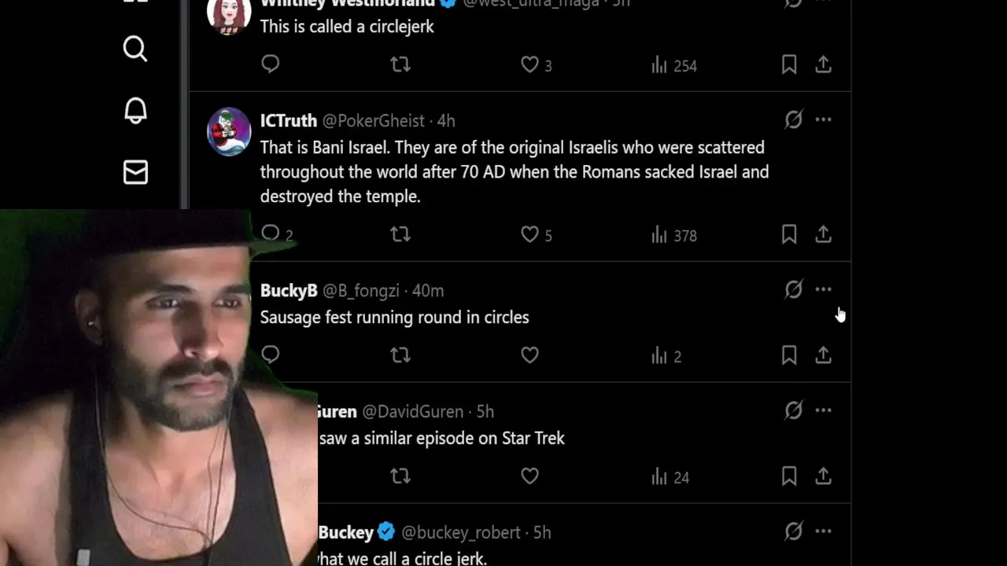The image size is (1007, 566).
Task: Repost BuckyB's reply
Action: 400,355
